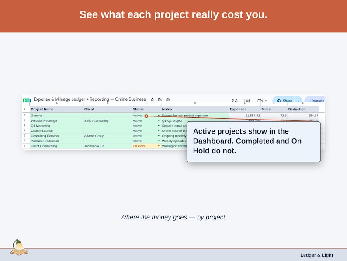Click the Share button
This screenshot has width=347, height=261.
pyautogui.click(x=284, y=100)
